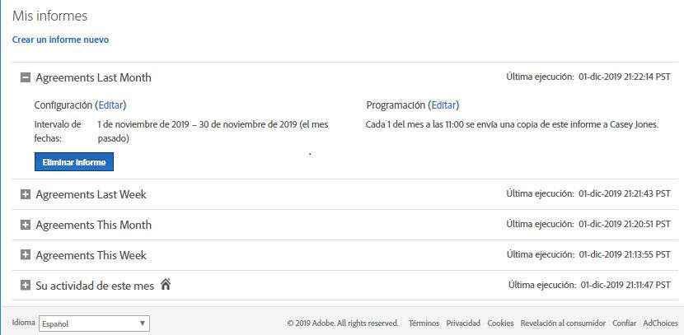Select Su actividad de este mes title
This screenshot has height=335, width=684.
click(x=95, y=286)
